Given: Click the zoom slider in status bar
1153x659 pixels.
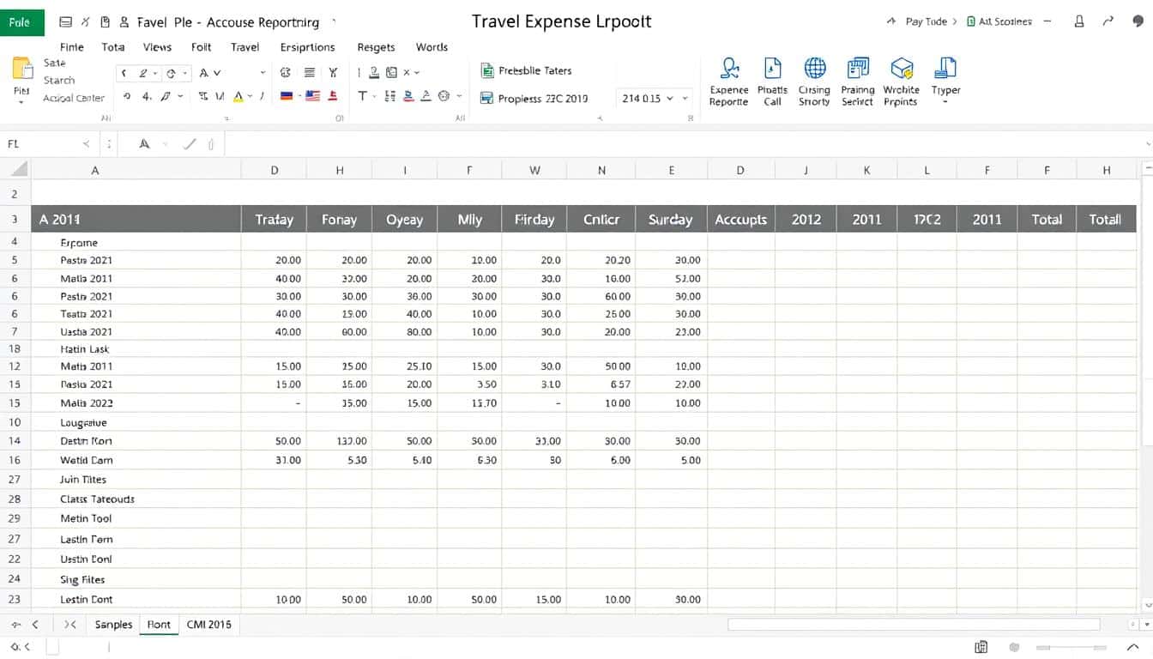Looking at the screenshot, I should [x=1068, y=647].
